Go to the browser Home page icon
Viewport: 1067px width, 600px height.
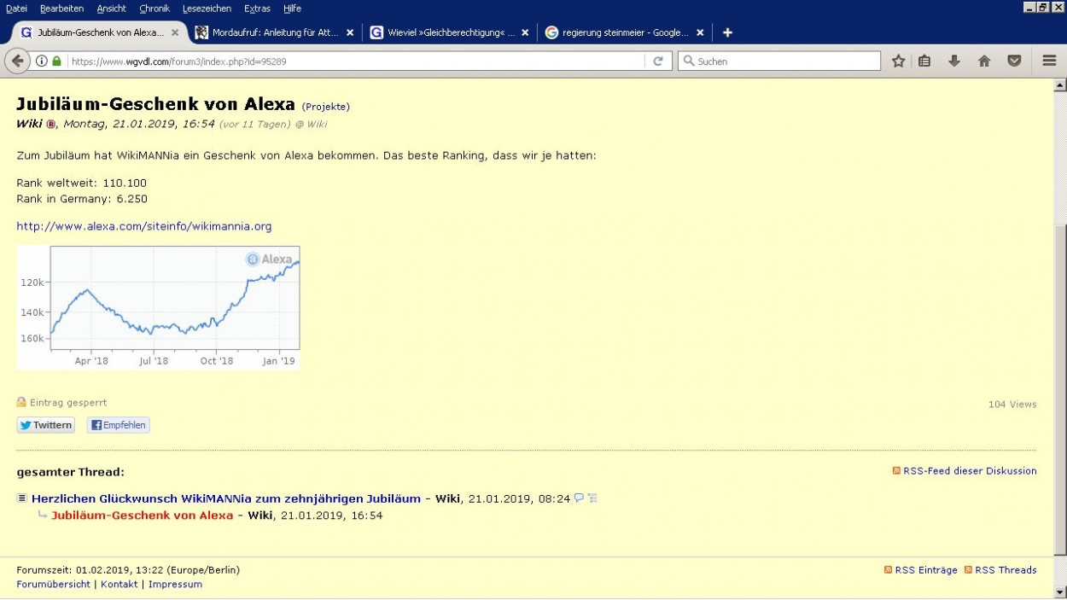(984, 61)
